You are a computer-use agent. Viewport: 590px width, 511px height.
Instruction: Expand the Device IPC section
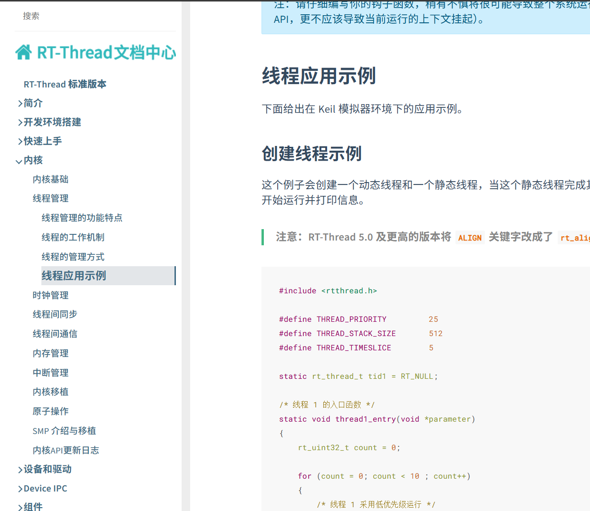point(45,489)
